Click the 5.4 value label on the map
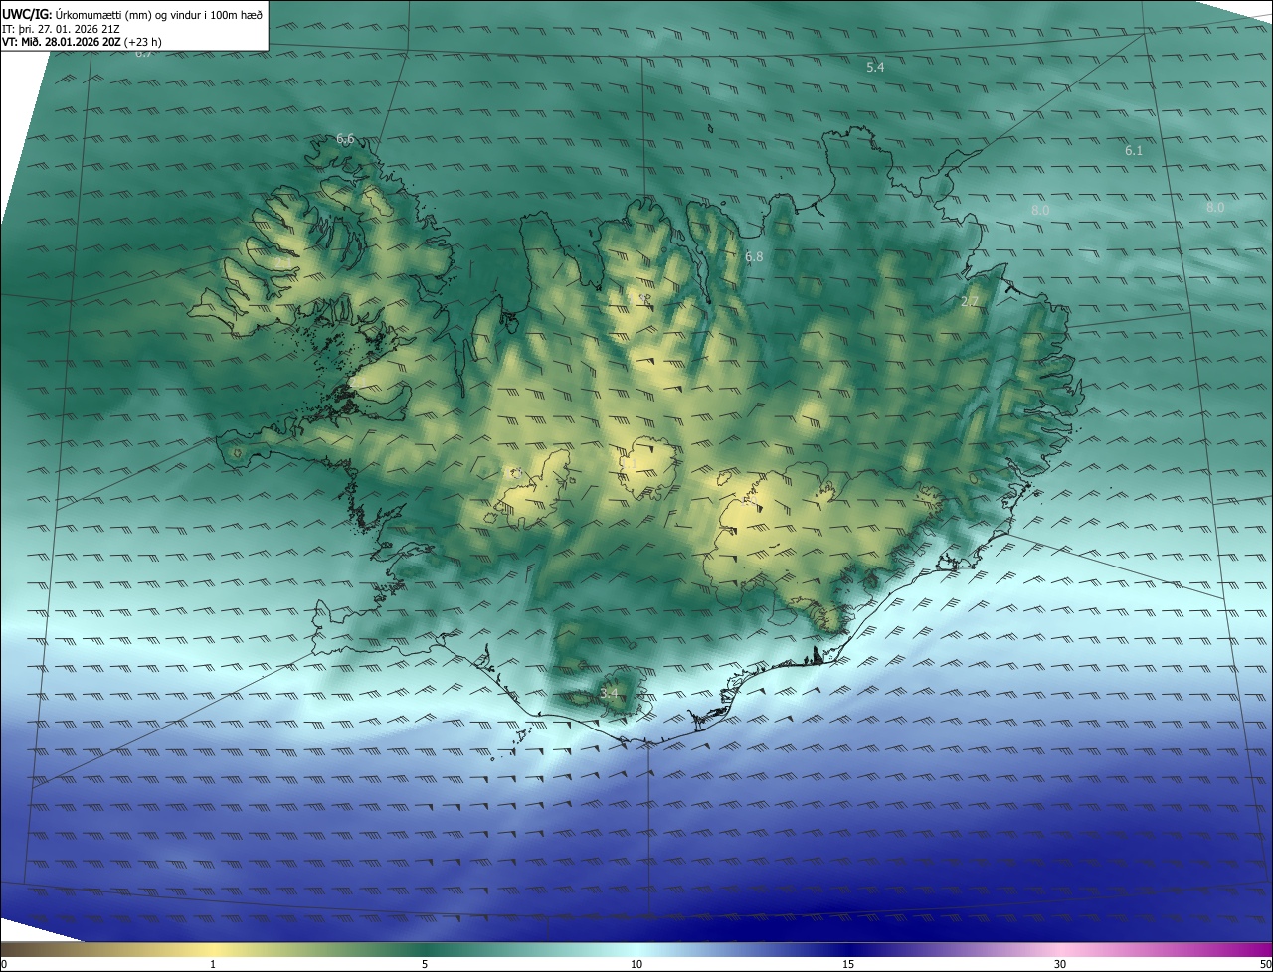 tap(875, 67)
